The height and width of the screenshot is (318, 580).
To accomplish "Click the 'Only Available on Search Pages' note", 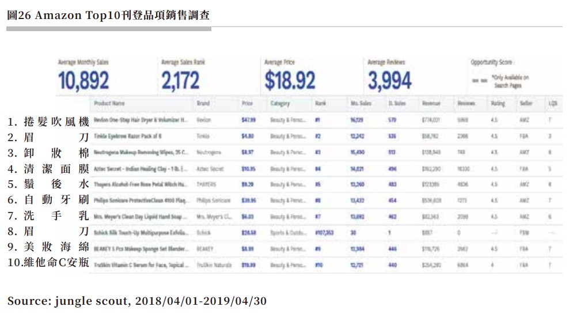I will point(510,81).
